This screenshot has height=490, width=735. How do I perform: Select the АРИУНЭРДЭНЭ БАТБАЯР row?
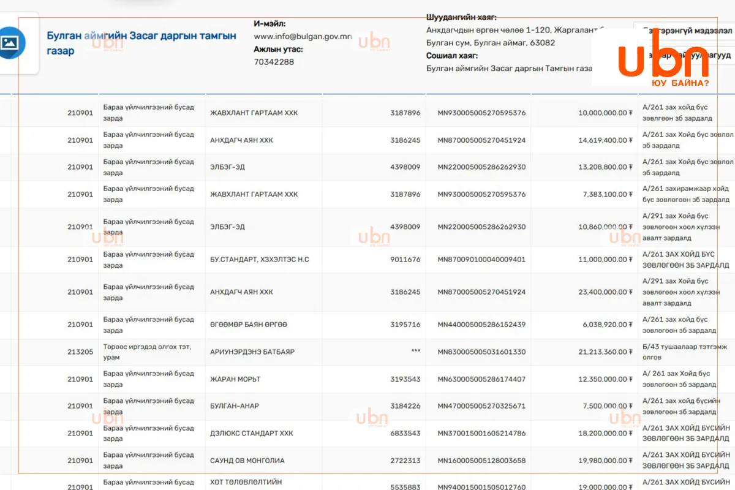367,352
